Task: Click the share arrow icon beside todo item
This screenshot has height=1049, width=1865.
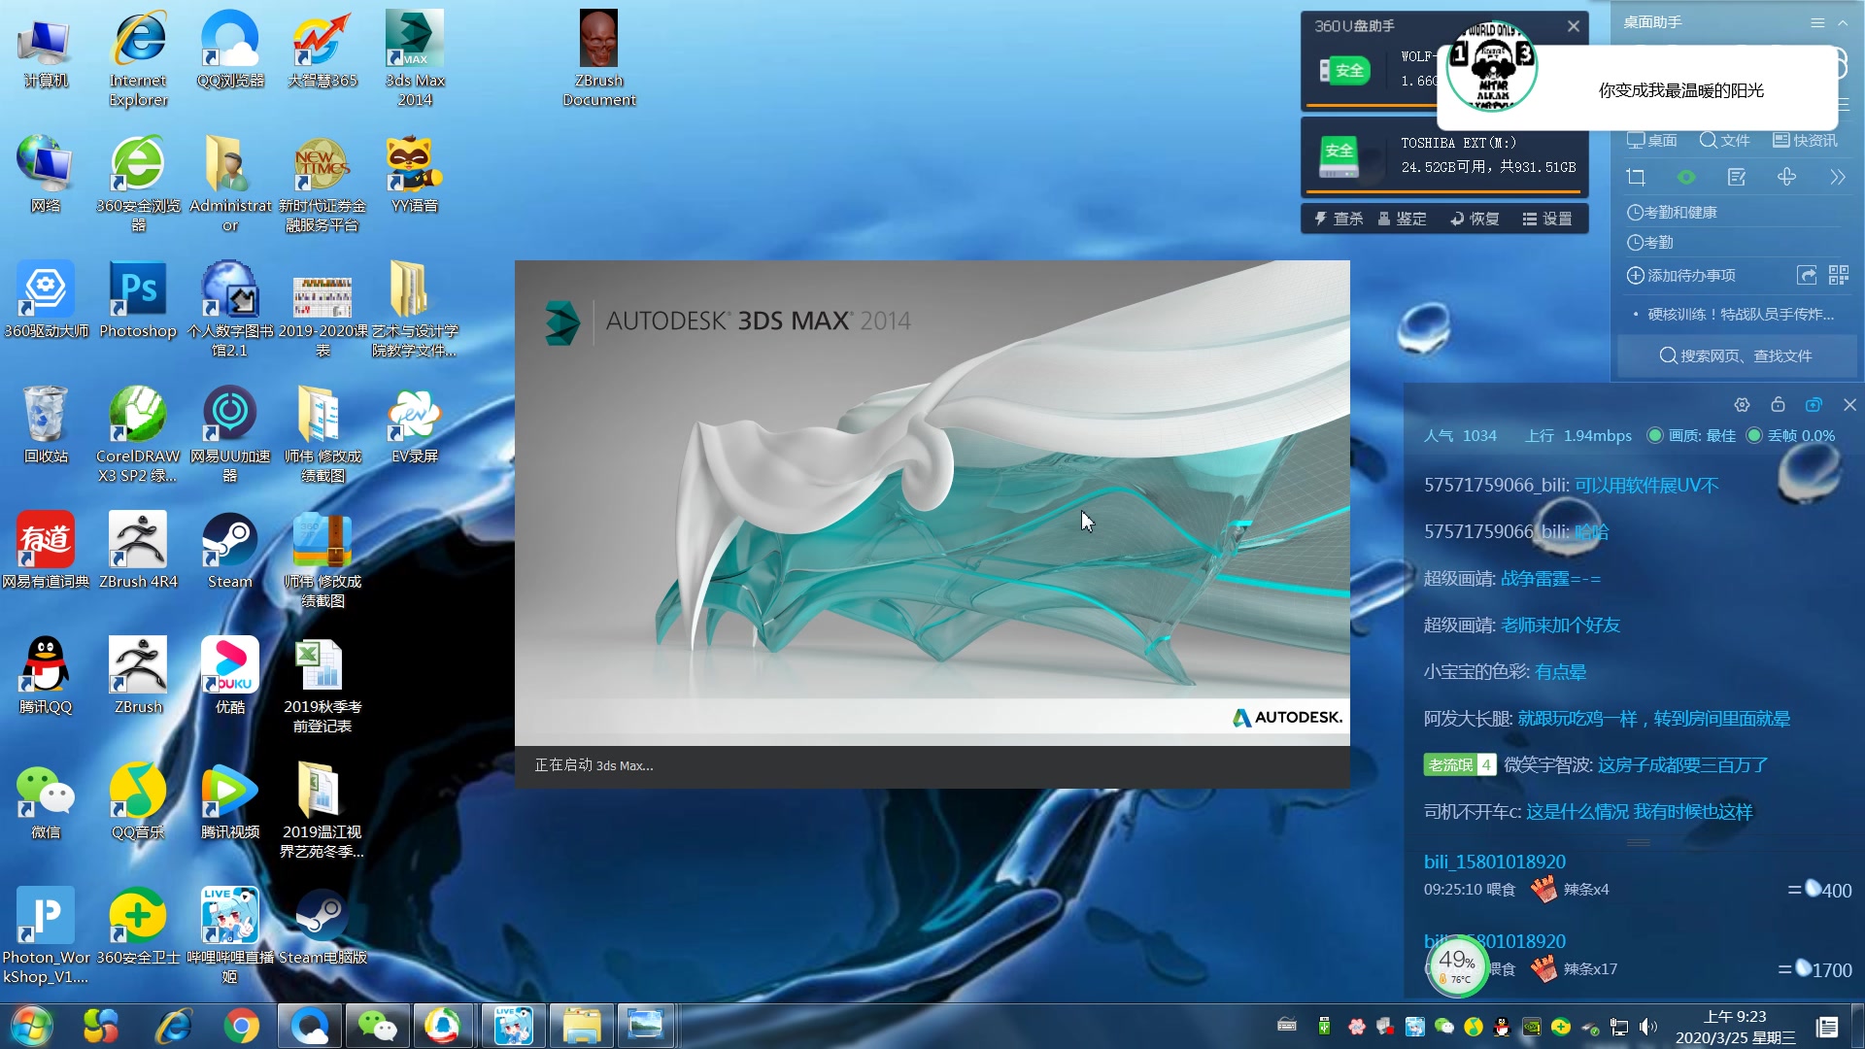Action: [x=1807, y=276]
